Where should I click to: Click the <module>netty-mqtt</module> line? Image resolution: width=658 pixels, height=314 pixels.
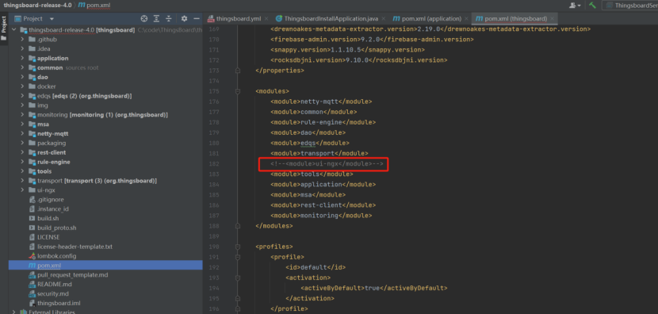tap(321, 101)
